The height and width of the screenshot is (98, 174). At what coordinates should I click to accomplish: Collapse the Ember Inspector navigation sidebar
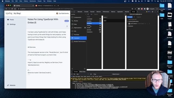point(85,69)
